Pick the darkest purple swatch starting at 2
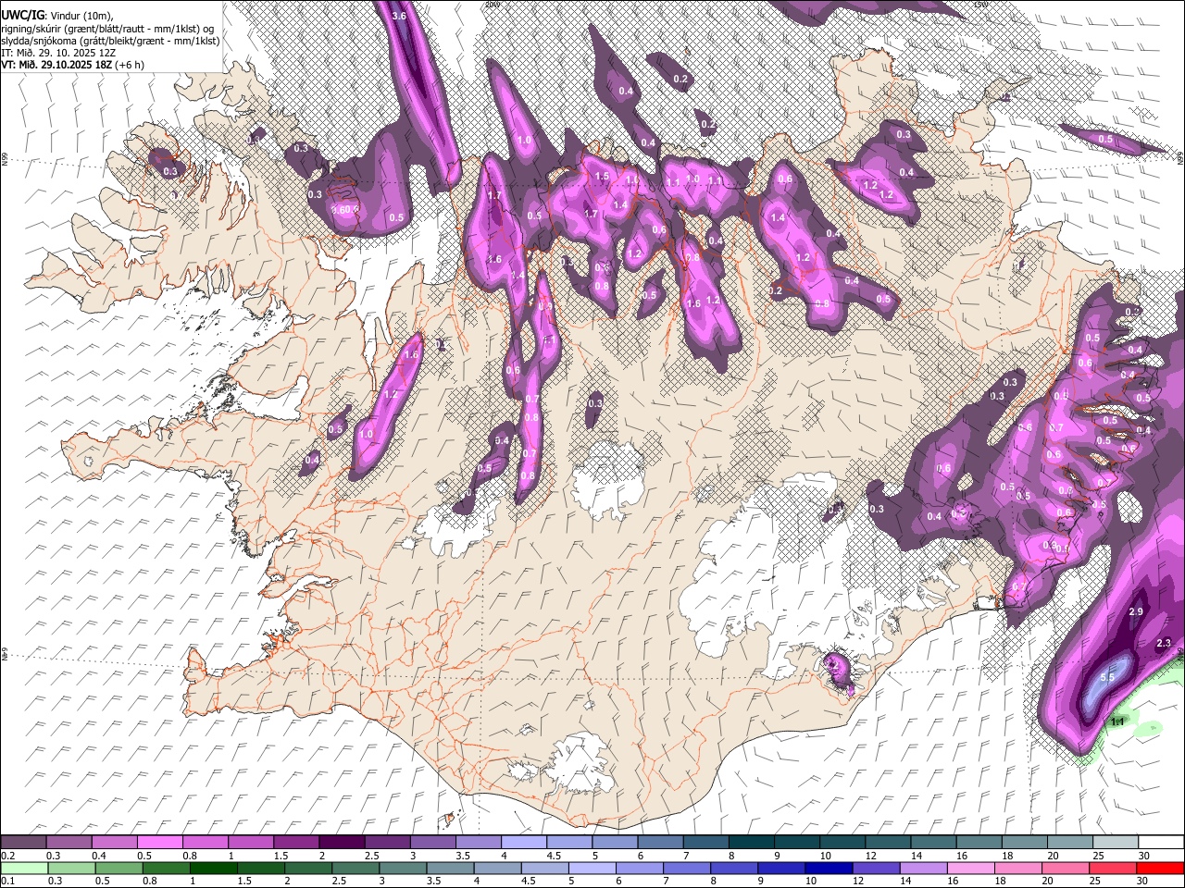The height and width of the screenshot is (888, 1185). coord(342,842)
